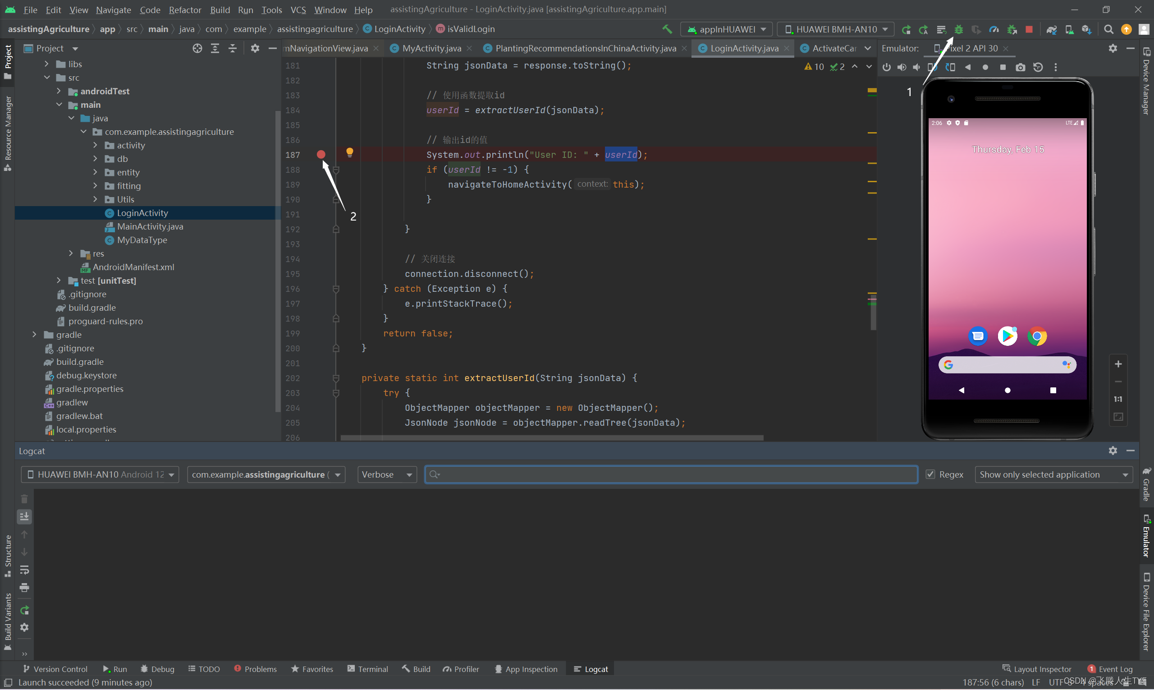Click the Run menu item
The height and width of the screenshot is (690, 1154).
pos(245,9)
